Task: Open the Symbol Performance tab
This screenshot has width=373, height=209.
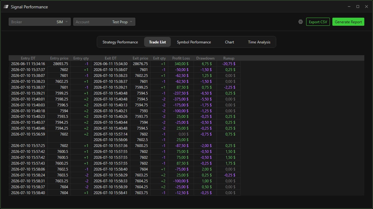Action: click(x=194, y=42)
